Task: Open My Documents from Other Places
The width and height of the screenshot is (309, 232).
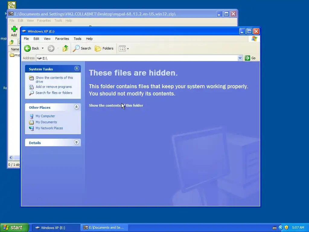Action: coord(46,122)
